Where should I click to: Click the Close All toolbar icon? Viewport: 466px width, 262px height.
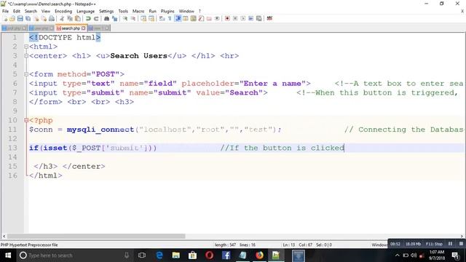pos(44,18)
